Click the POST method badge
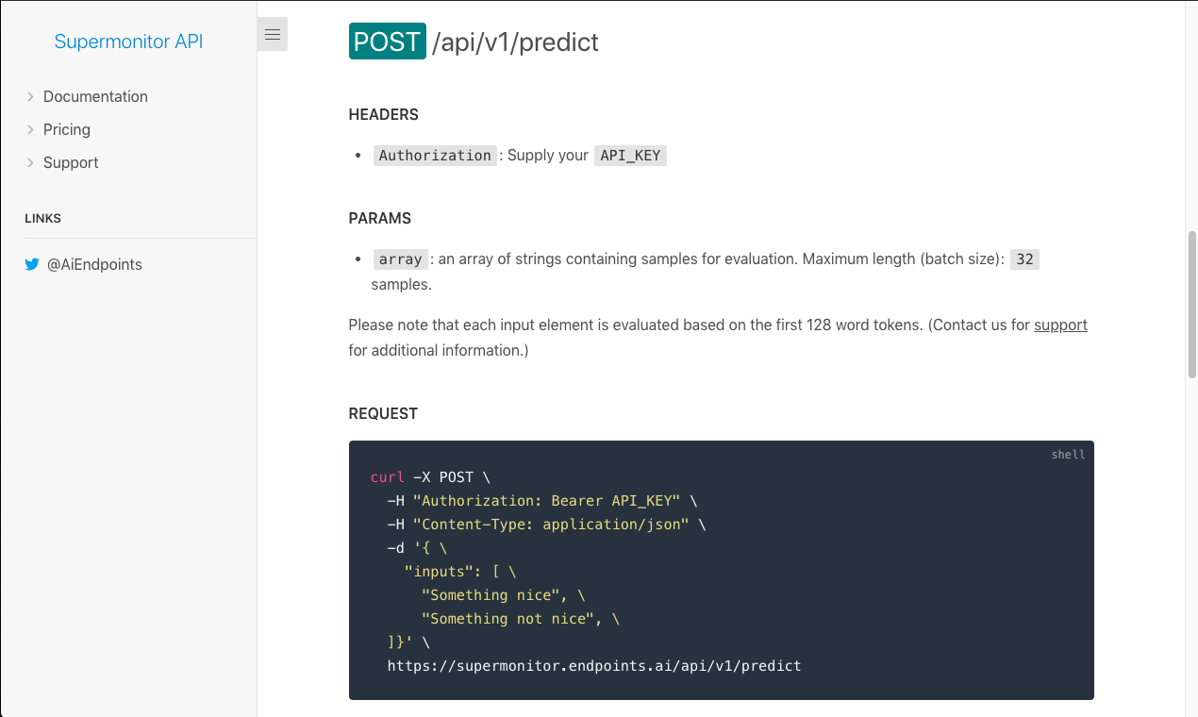 [388, 42]
